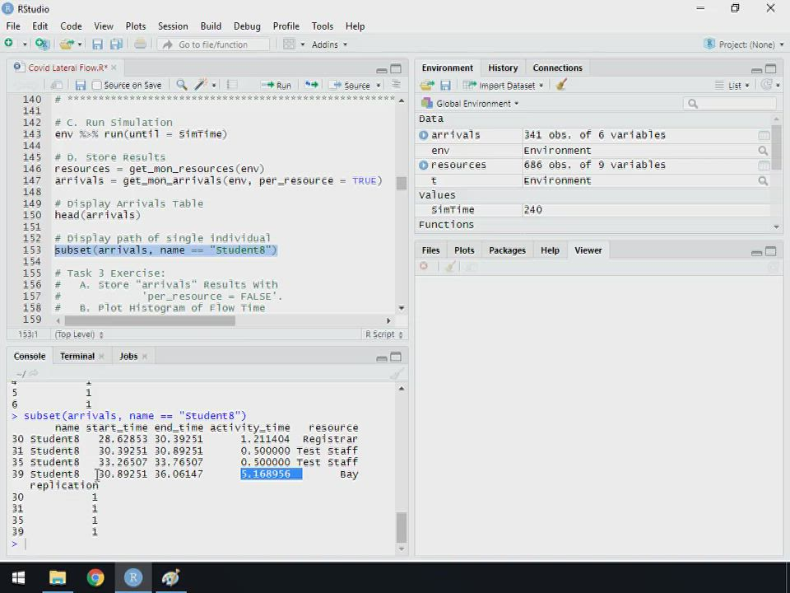
Task: Click the Re-run previous code icon
Action: tap(311, 85)
